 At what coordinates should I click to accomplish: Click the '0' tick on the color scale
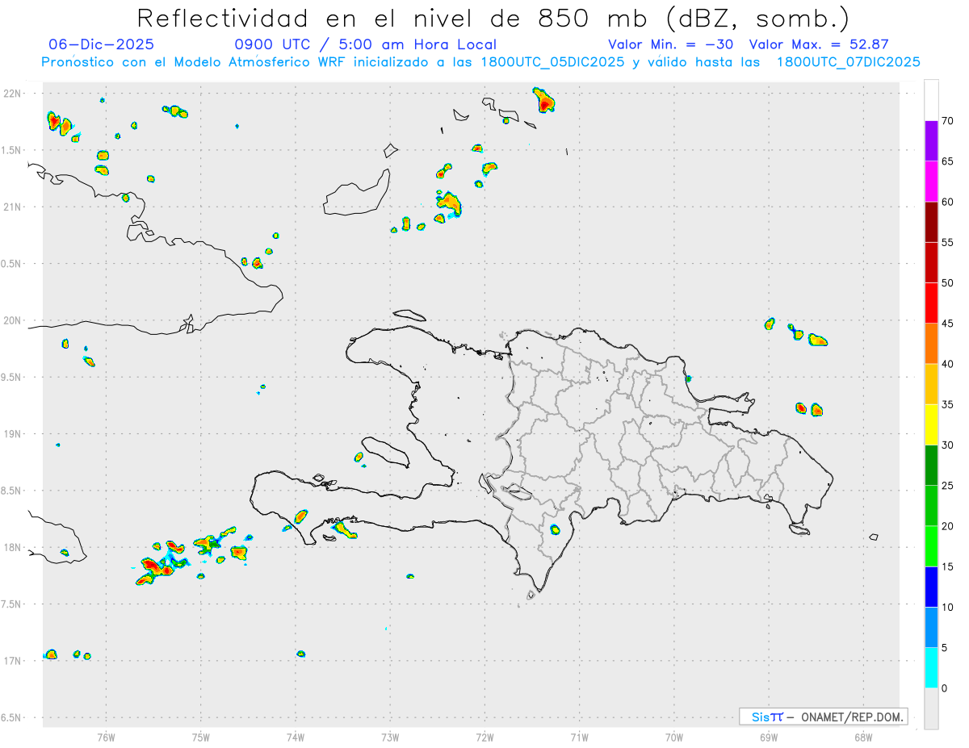coord(944,688)
